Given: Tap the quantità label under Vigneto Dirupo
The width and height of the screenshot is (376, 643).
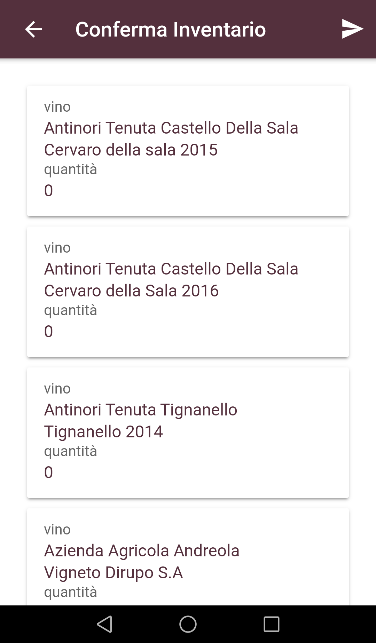Looking at the screenshot, I should coord(70,593).
